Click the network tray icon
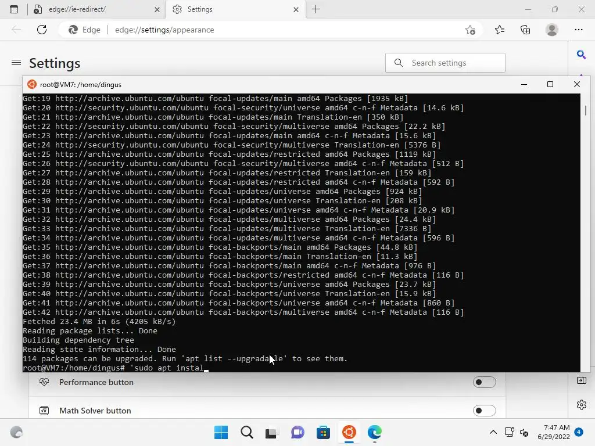Screen dimensions: 595x446 (509, 432)
